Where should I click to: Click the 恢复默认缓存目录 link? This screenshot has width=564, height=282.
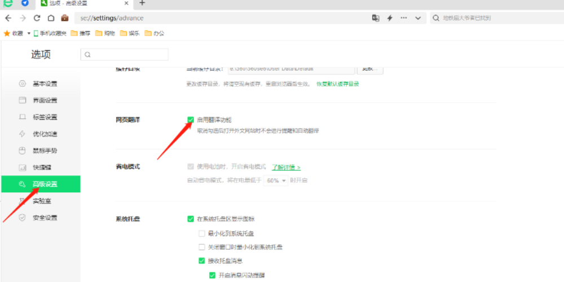[x=337, y=84]
